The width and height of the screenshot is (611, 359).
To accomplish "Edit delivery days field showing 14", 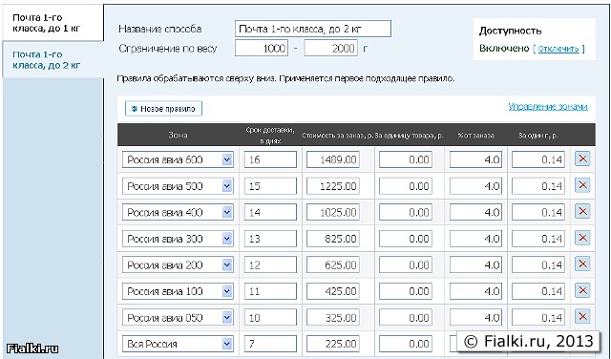I will point(270,212).
